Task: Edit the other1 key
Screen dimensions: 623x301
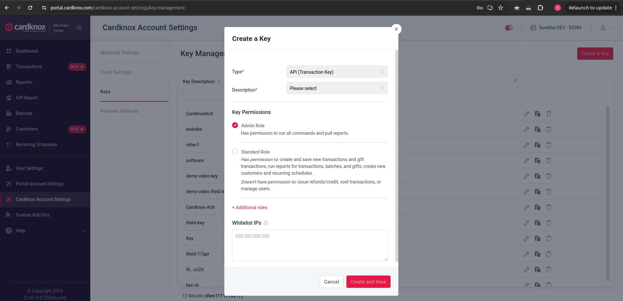Action: pyautogui.click(x=526, y=145)
